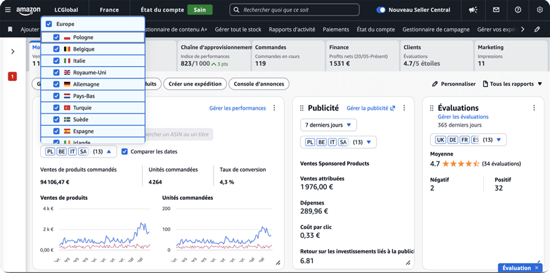Click the Publicité card resize corner icon
This screenshot has width=550, height=273.
(x=408, y=262)
